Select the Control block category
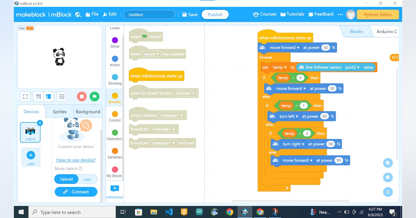The width and height of the screenshot is (416, 218). coord(114,118)
